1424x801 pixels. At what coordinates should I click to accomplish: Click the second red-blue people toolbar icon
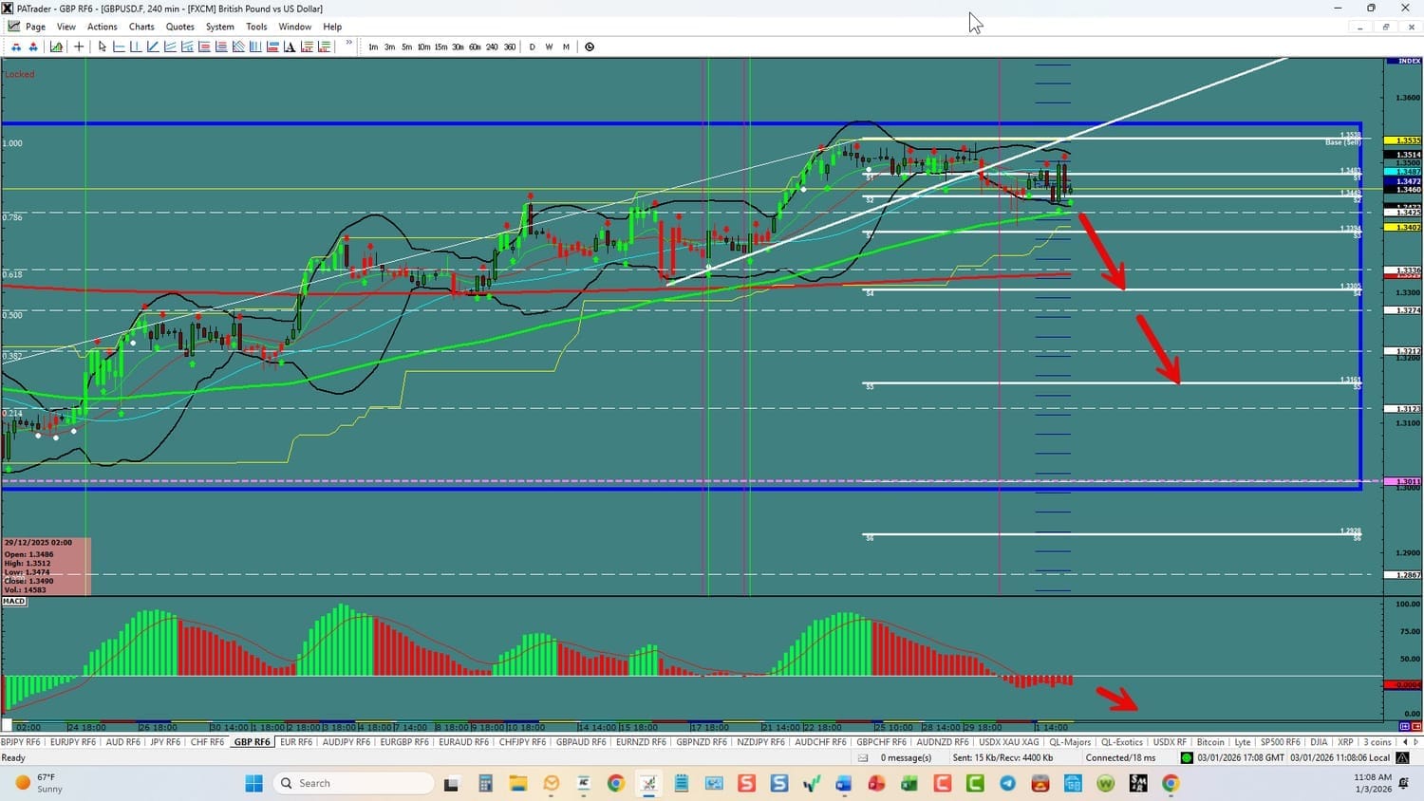pos(33,47)
